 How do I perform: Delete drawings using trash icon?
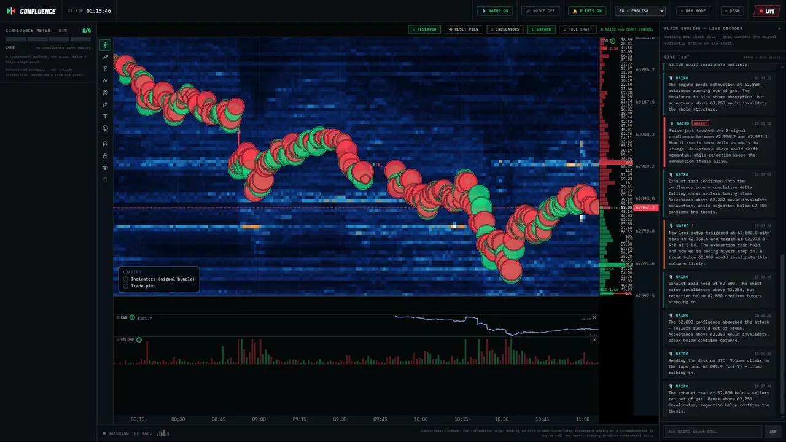[x=105, y=179]
